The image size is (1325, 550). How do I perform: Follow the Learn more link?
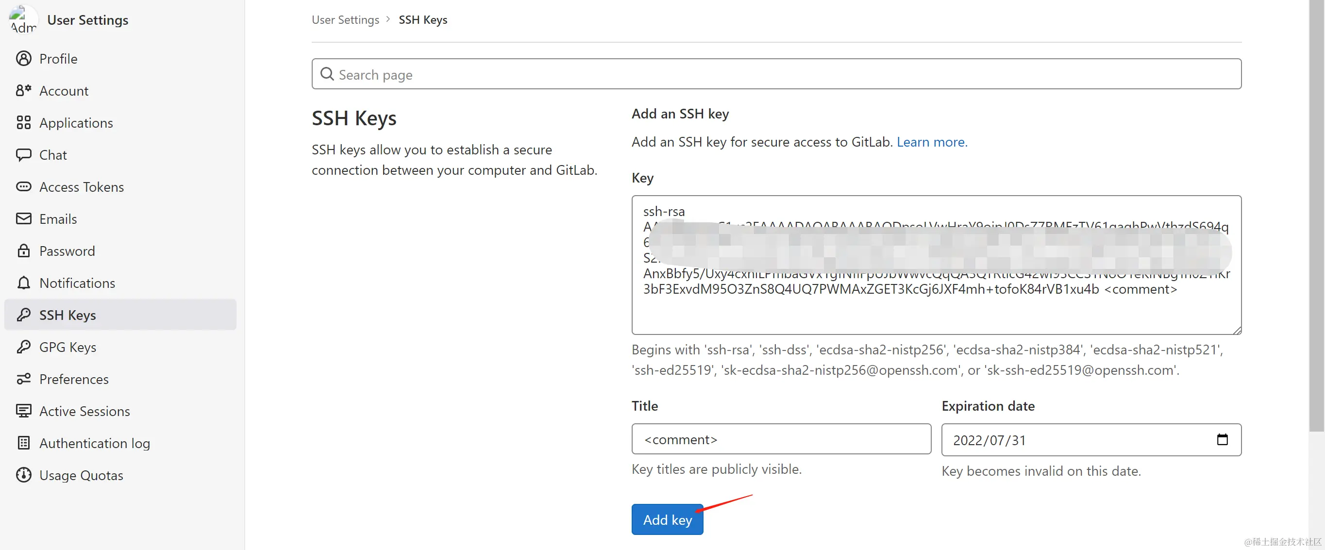point(932,142)
